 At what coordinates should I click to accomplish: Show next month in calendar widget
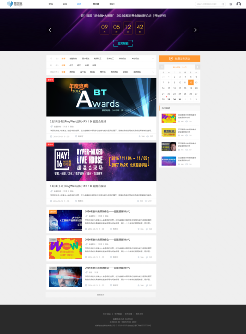tap(197, 67)
